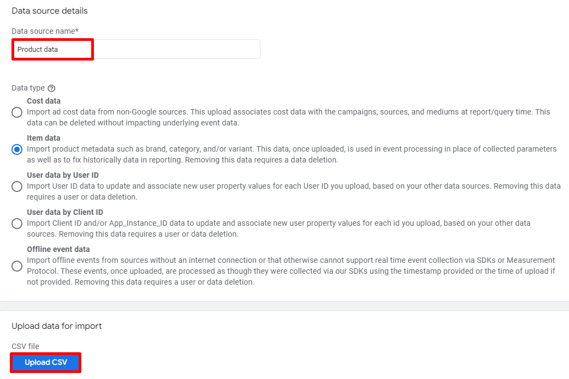Click the User data by Client ID label
The width and height of the screenshot is (569, 379).
[65, 212]
